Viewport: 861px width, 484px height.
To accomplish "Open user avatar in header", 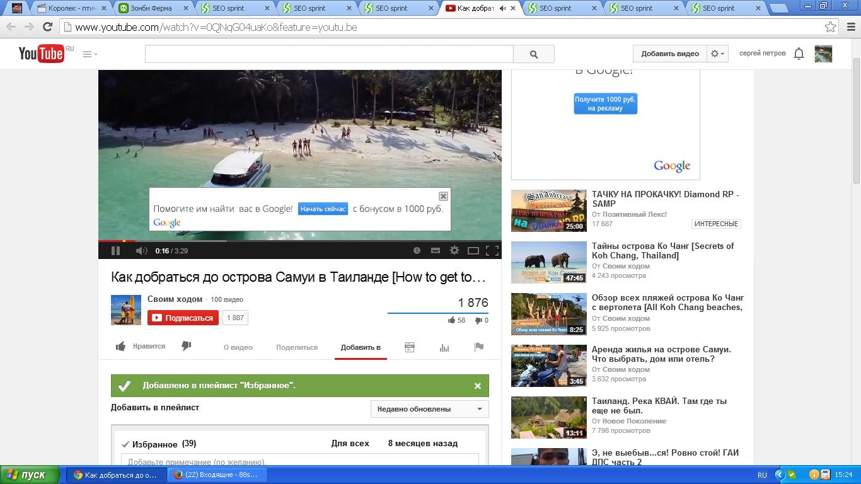I will [823, 54].
